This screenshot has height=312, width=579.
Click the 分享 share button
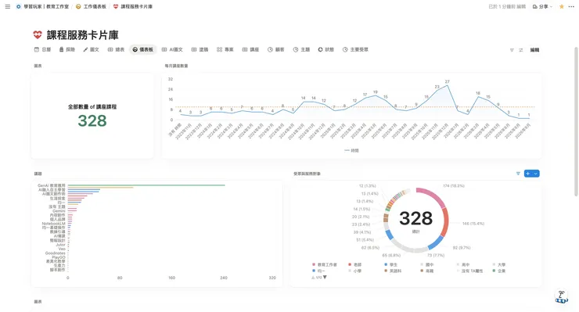542,6
